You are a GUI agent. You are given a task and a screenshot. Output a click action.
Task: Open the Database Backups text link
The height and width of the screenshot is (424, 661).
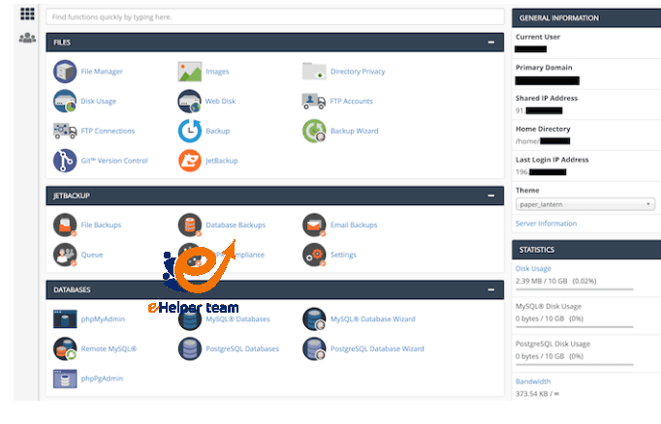tap(236, 225)
